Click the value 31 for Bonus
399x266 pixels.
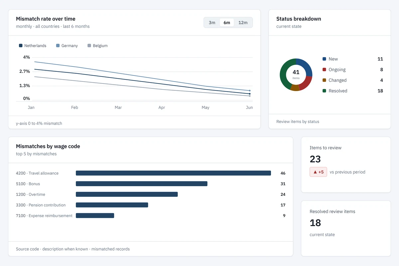pyautogui.click(x=283, y=184)
